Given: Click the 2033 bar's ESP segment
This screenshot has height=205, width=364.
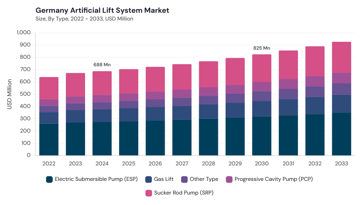Looking at the screenshot, I should tap(342, 134).
